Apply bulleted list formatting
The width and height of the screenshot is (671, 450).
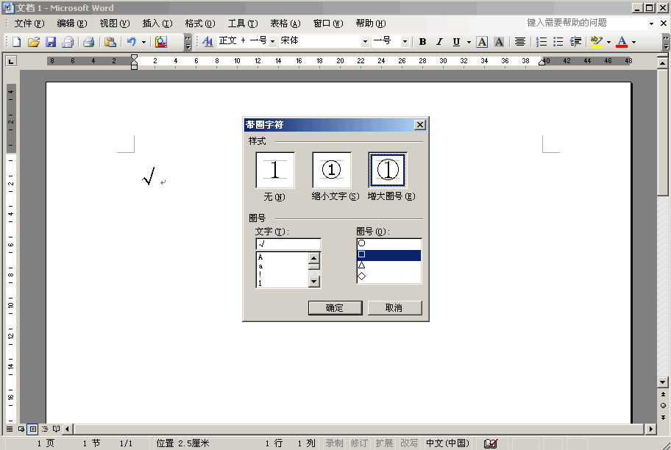tap(558, 41)
